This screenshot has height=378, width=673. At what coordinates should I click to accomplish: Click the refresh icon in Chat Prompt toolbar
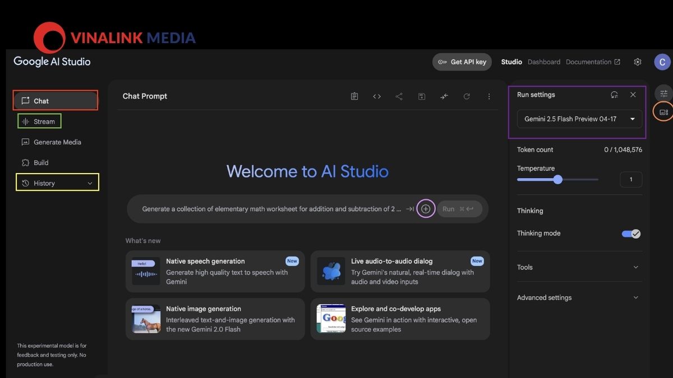tap(467, 96)
